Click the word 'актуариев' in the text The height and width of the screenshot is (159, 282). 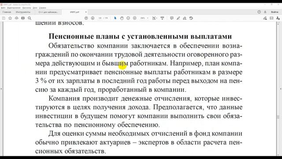[115, 142]
